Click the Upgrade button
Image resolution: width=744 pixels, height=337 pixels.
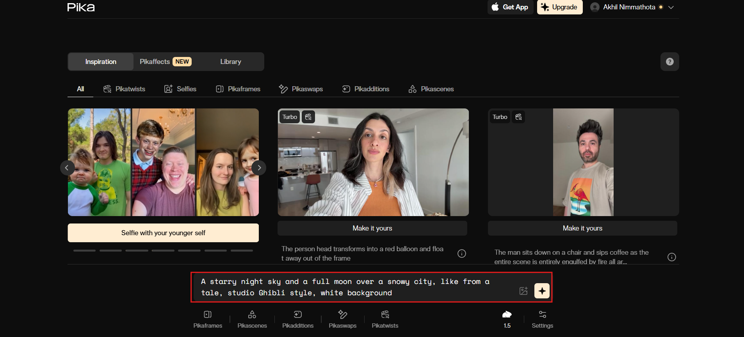point(560,7)
